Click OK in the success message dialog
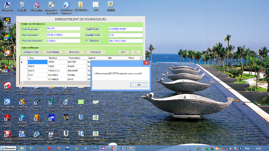This screenshot has width=269, height=151. point(139,85)
